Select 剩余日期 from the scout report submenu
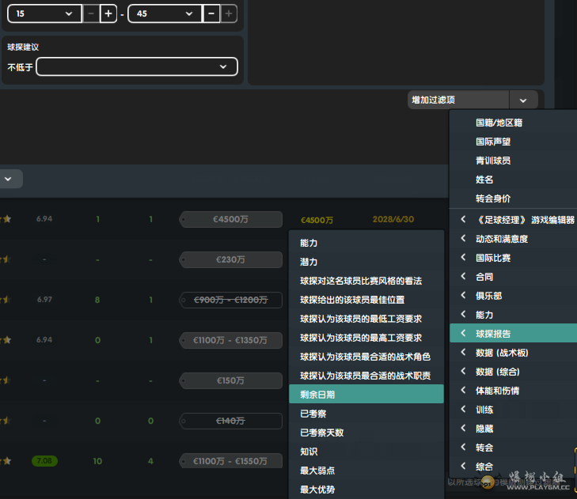This screenshot has width=577, height=499. [366, 394]
